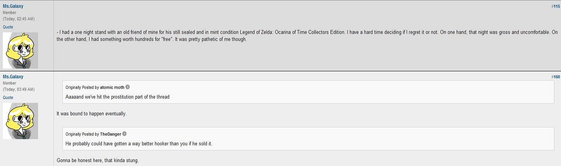
Task: Click the Ocarina of Time post text
Action: (307, 36)
